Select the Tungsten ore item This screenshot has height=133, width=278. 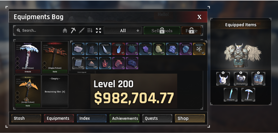(78, 63)
